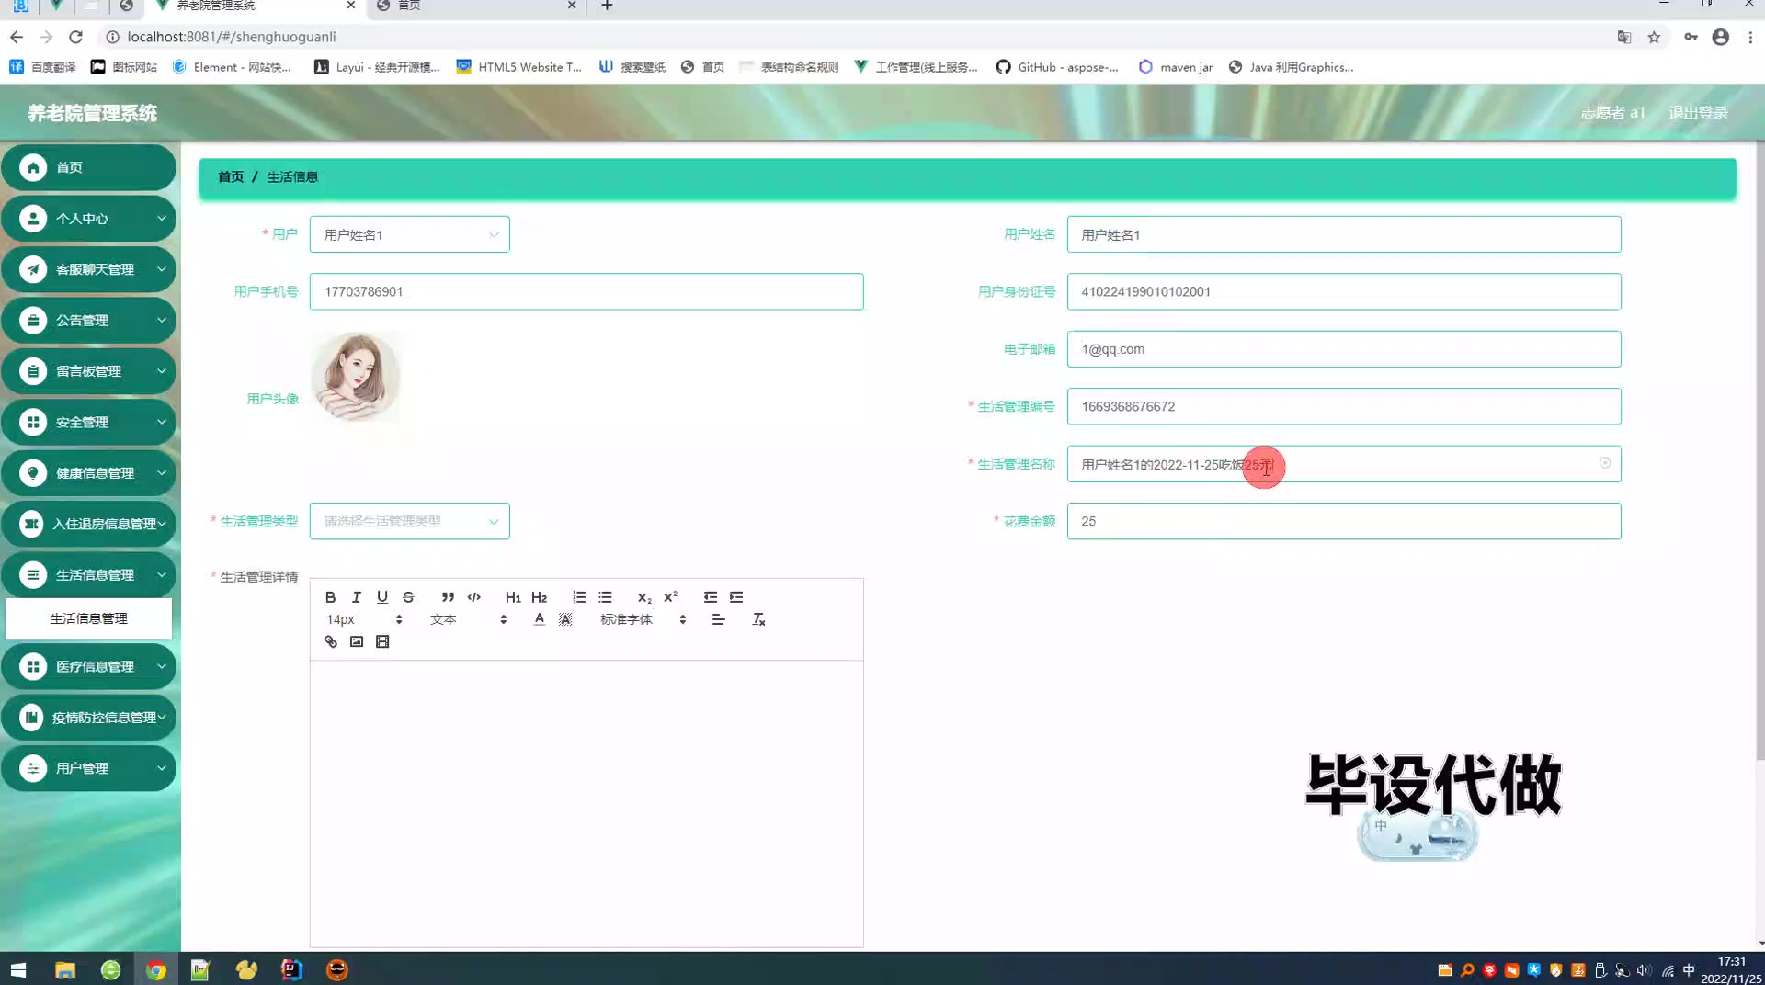Image resolution: width=1765 pixels, height=985 pixels.
Task: Open File Explorer from the taskbar
Action: click(x=64, y=969)
